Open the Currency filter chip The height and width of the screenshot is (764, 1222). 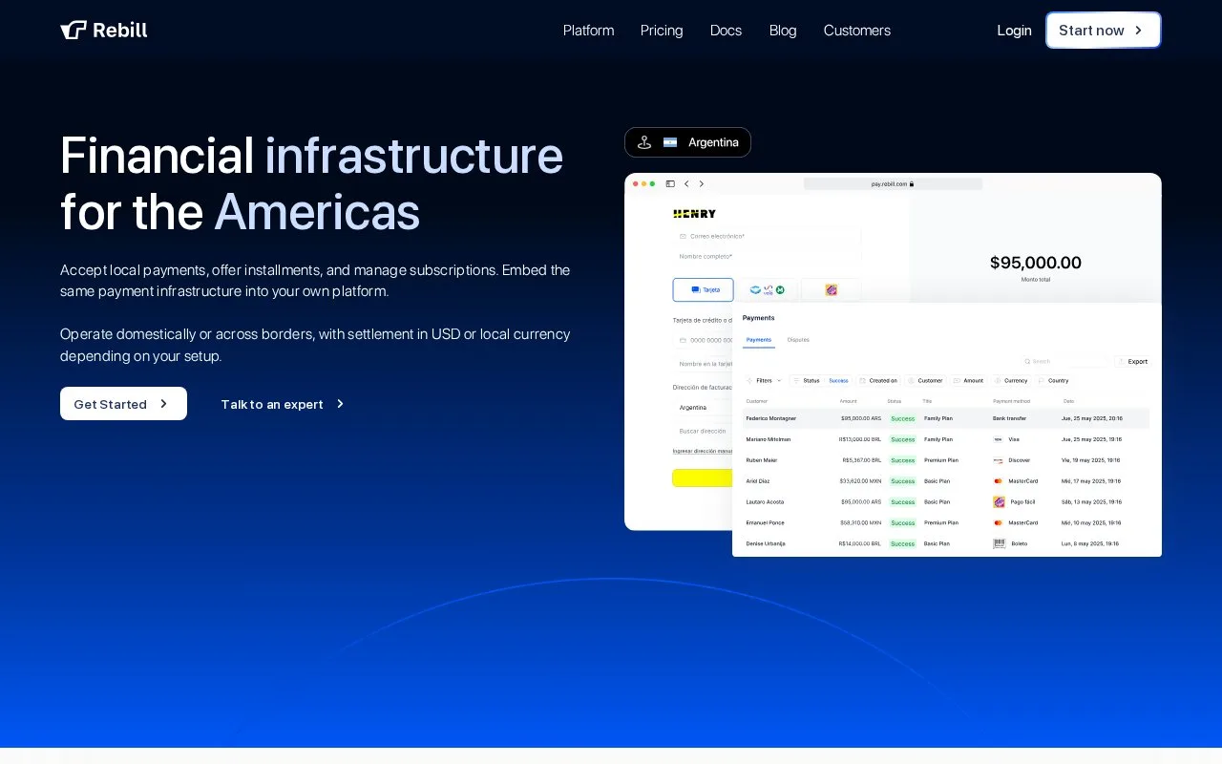click(1011, 380)
